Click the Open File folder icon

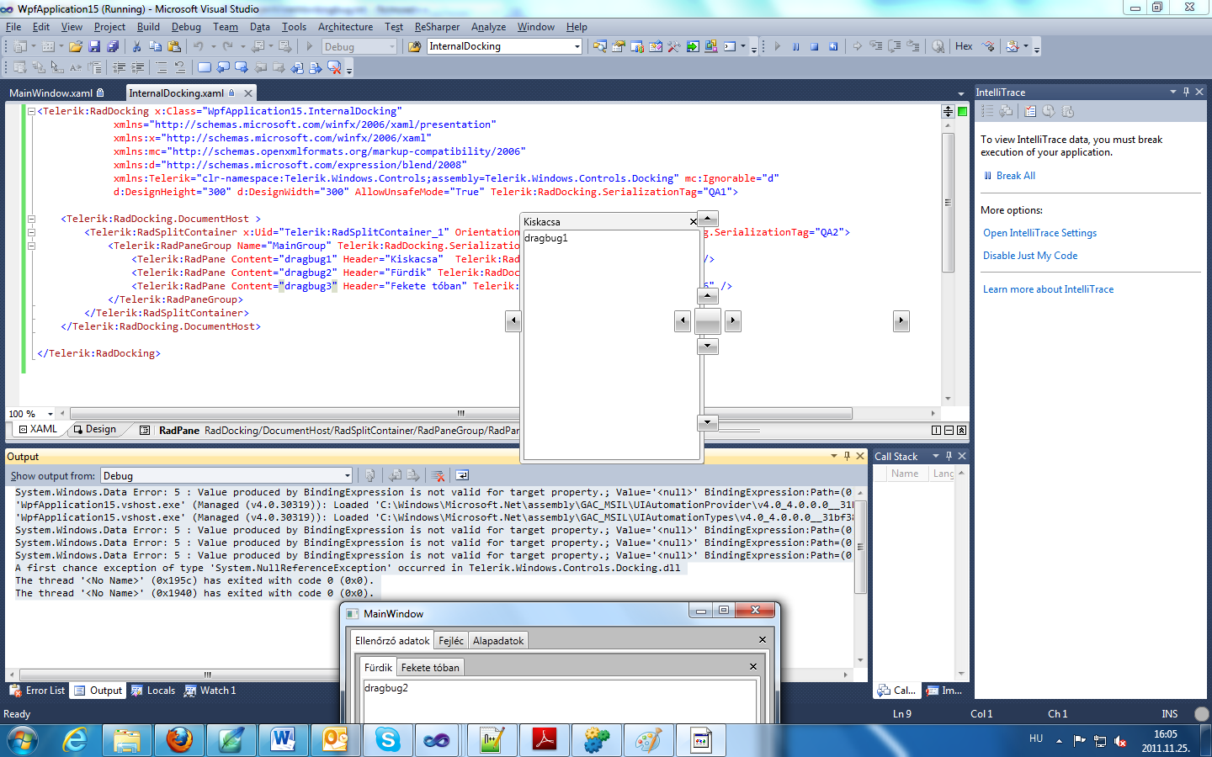[x=76, y=47]
